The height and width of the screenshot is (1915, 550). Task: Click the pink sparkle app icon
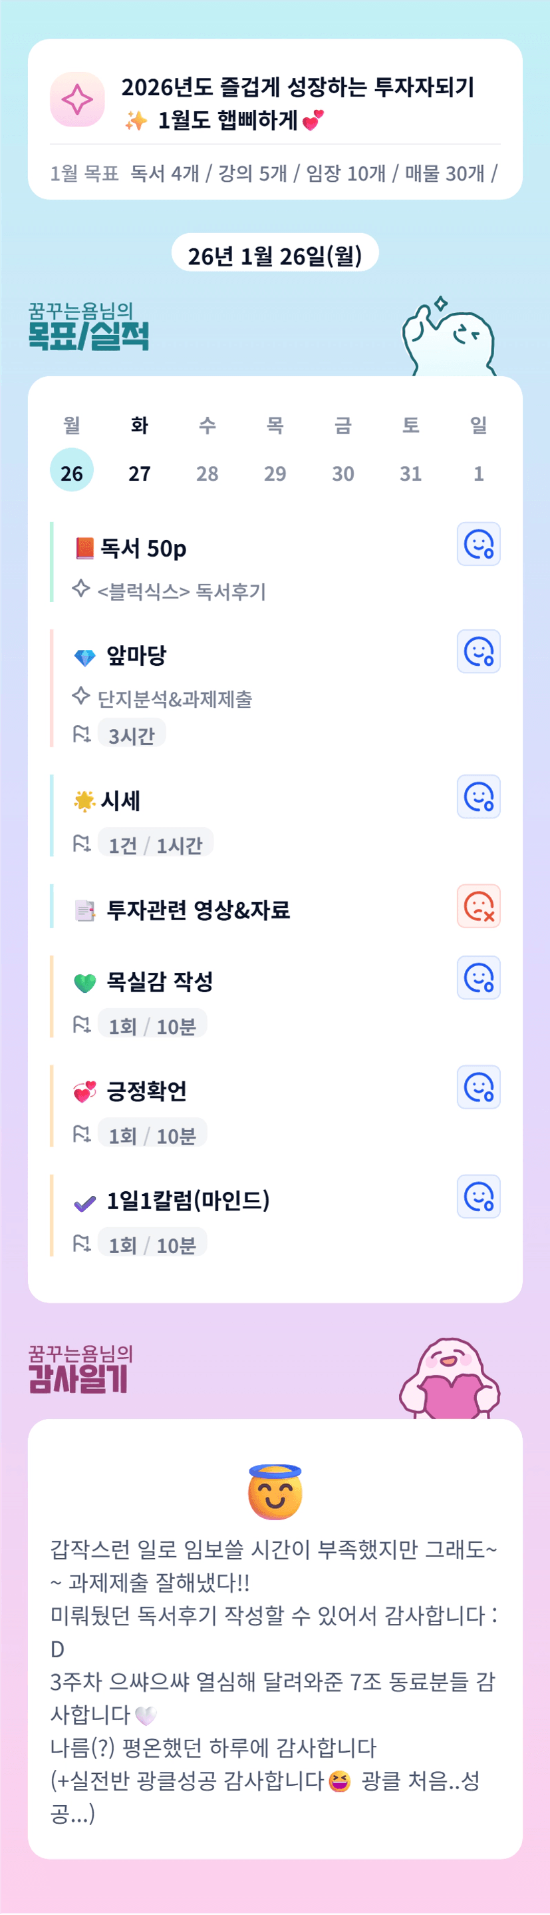tap(77, 100)
